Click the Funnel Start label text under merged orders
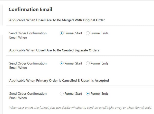 click(x=73, y=33)
